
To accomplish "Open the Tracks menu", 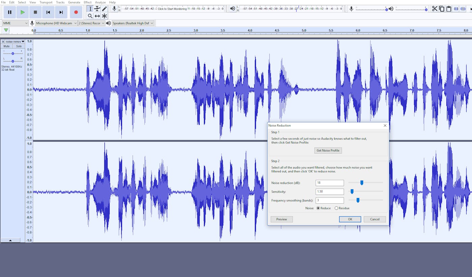I will point(60,2).
